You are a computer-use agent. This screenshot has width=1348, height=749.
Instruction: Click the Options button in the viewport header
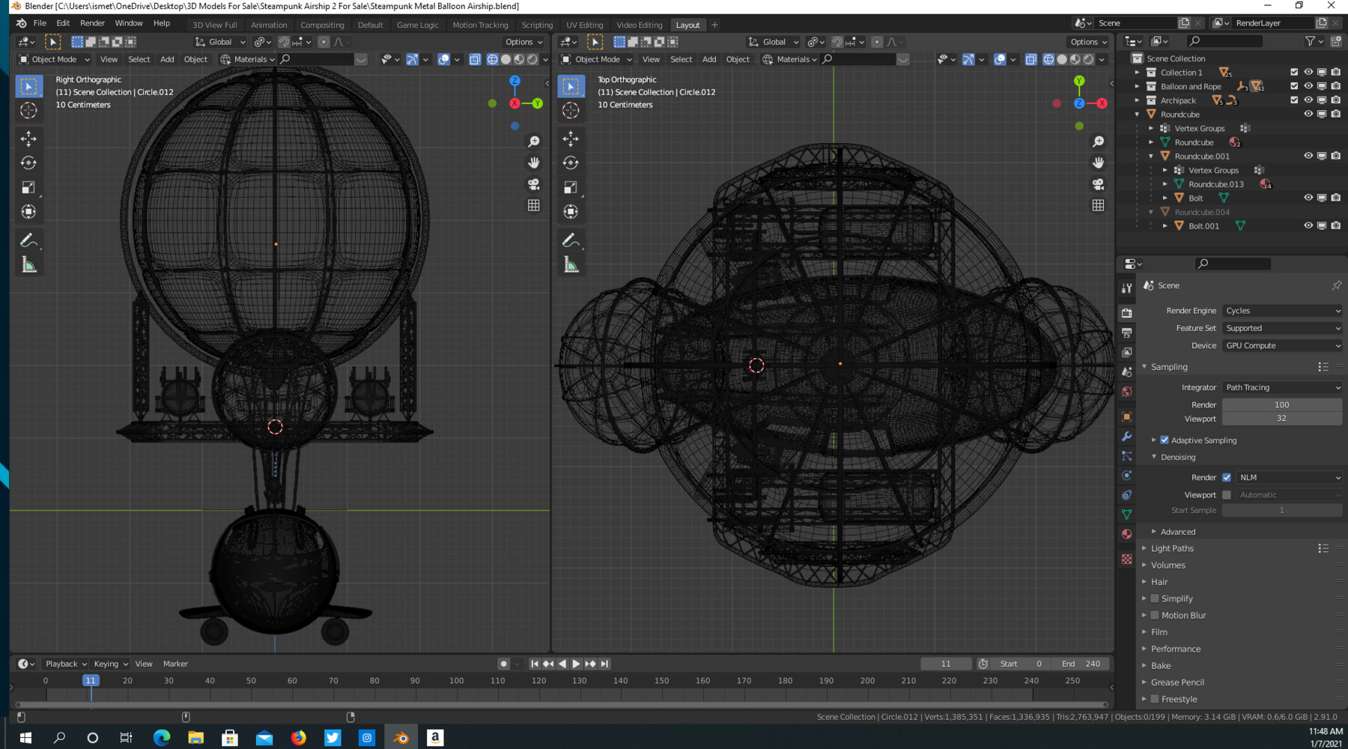523,41
